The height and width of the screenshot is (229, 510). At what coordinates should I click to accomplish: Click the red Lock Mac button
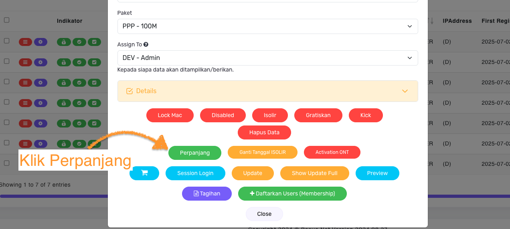coord(170,115)
